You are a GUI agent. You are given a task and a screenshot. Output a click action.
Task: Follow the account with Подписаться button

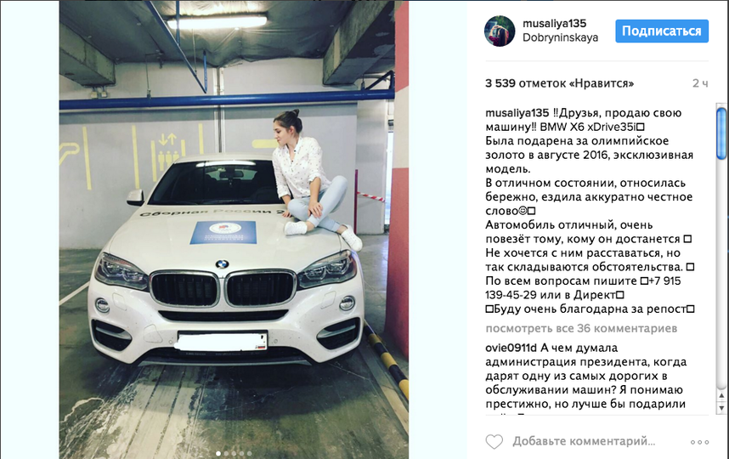(x=662, y=31)
